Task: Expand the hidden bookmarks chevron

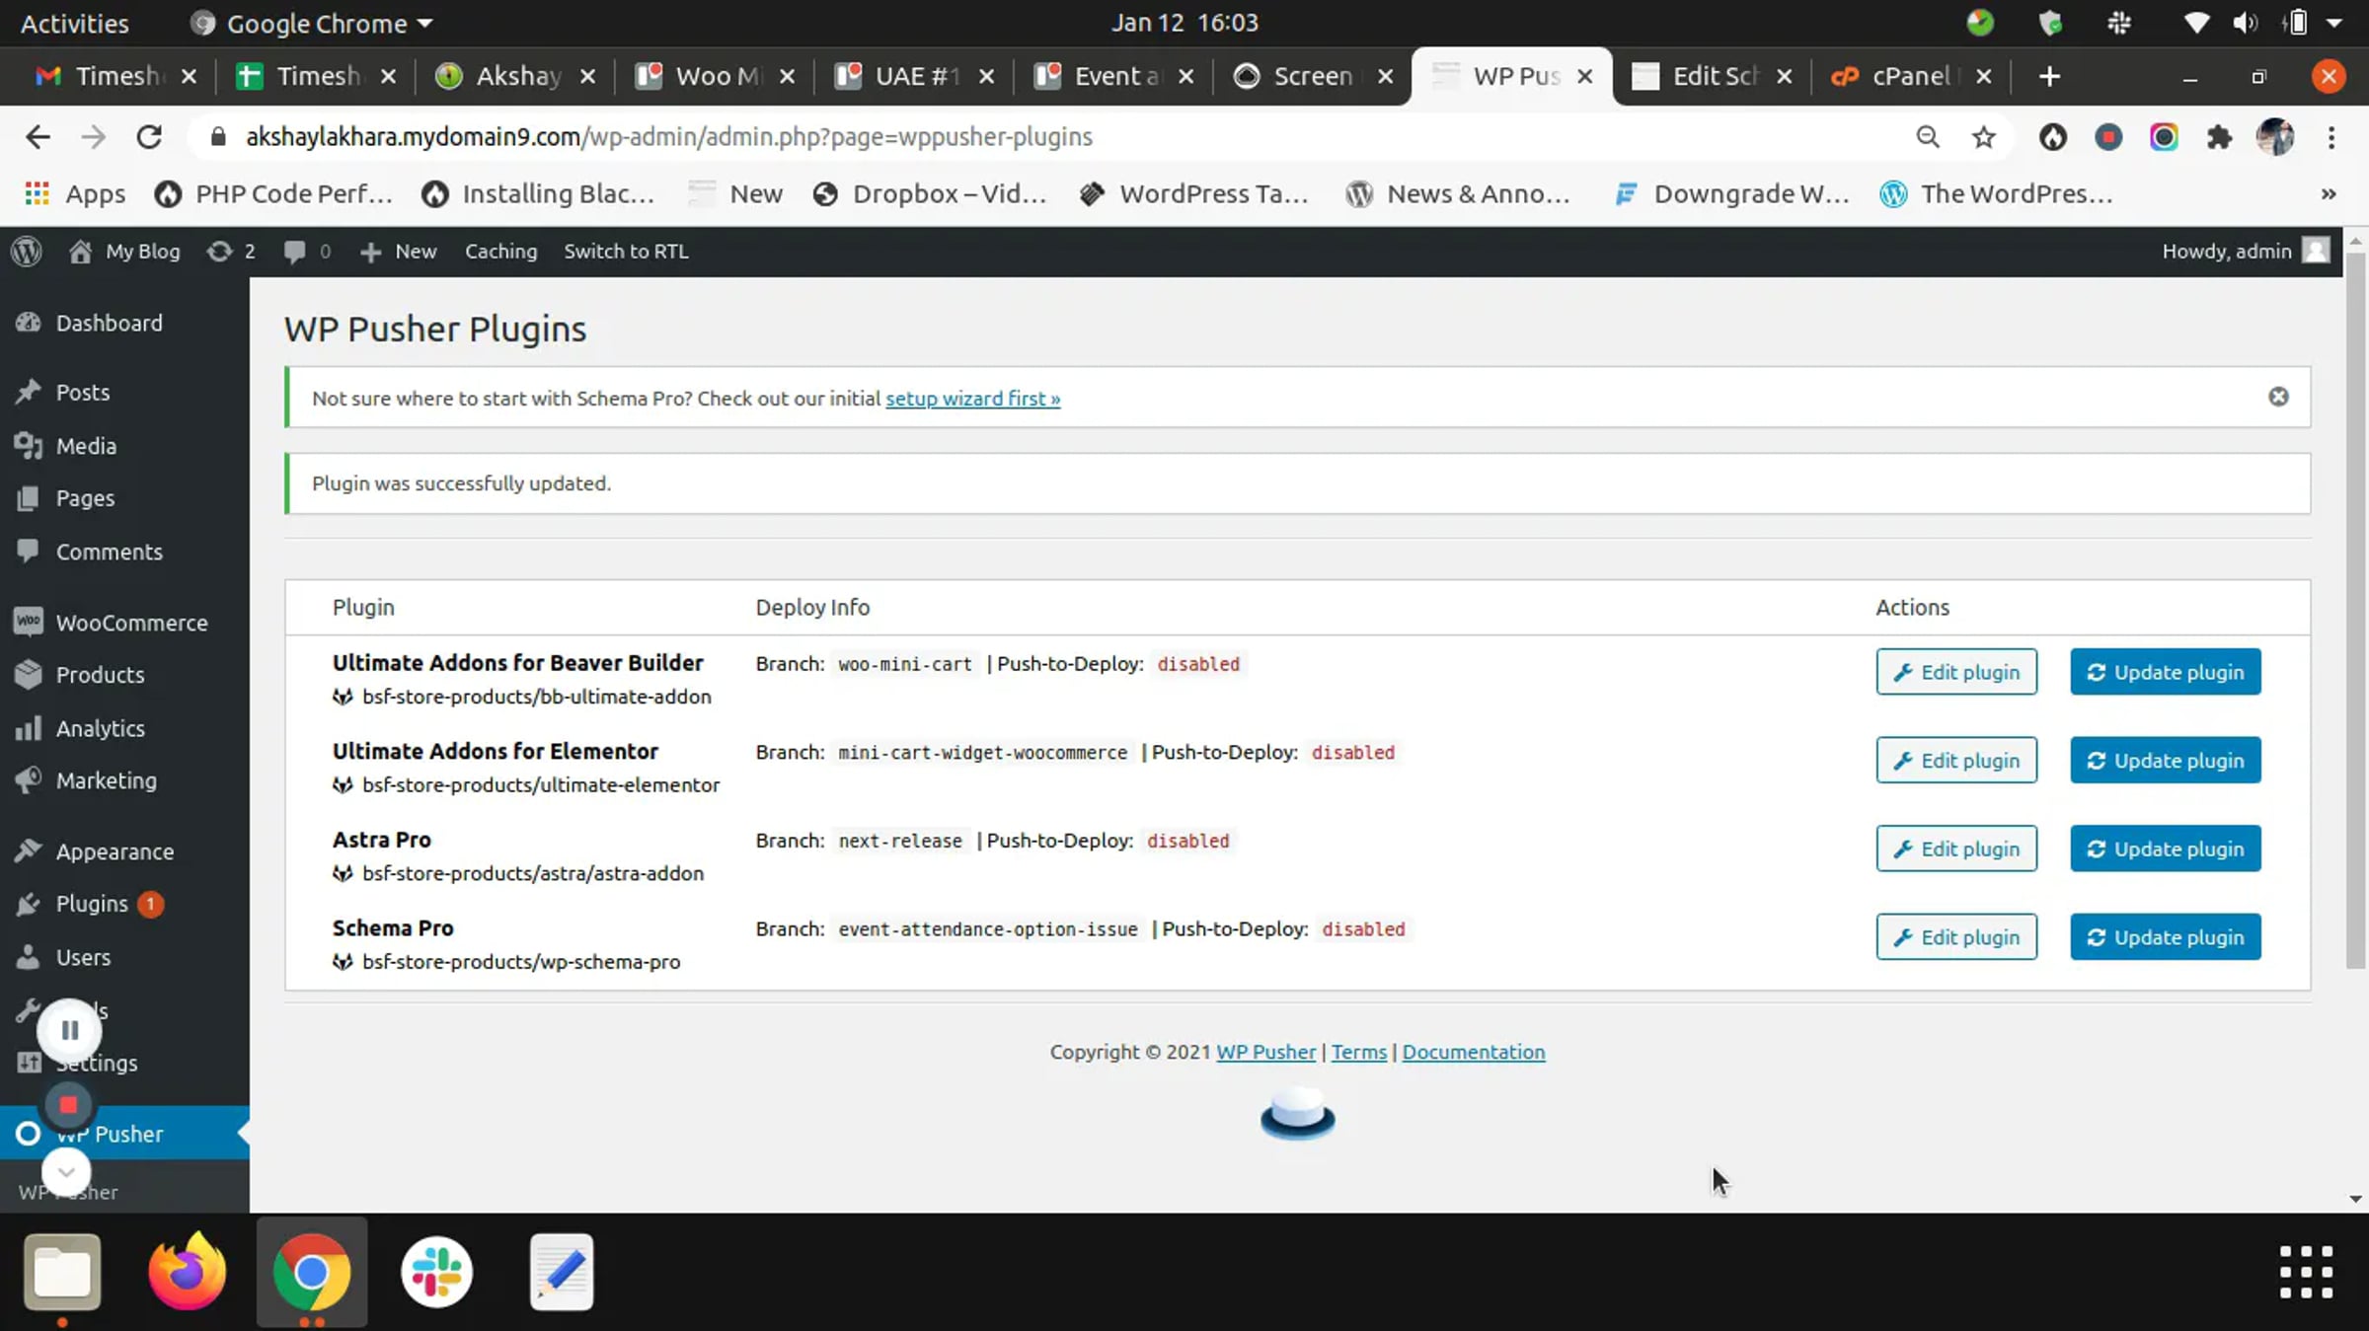Action: click(2329, 194)
